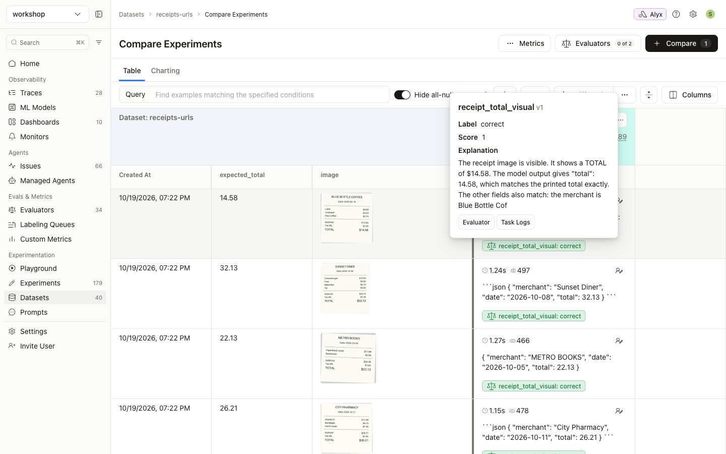The image size is (726, 454).
Task: Open Monitors from the sidebar
Action: (55, 137)
